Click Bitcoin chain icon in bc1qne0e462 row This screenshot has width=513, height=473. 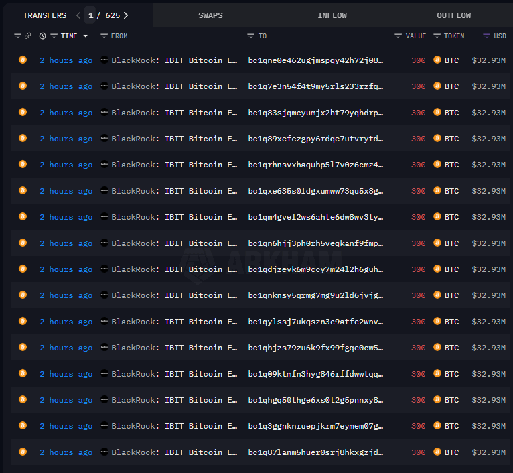click(x=23, y=60)
